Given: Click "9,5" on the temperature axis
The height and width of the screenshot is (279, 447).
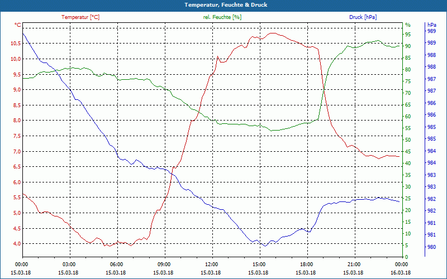Looking at the screenshot, I should point(17,74).
